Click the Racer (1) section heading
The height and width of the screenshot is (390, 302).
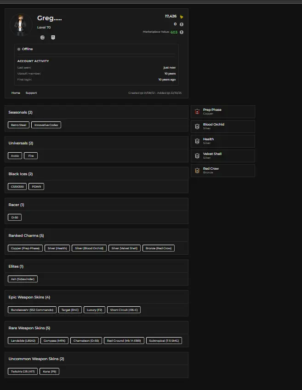16,205
